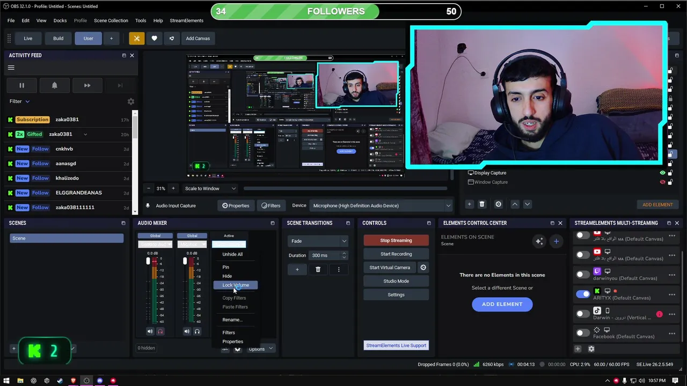
Task: Click the fast-forward skip alert button
Action: tap(87, 85)
